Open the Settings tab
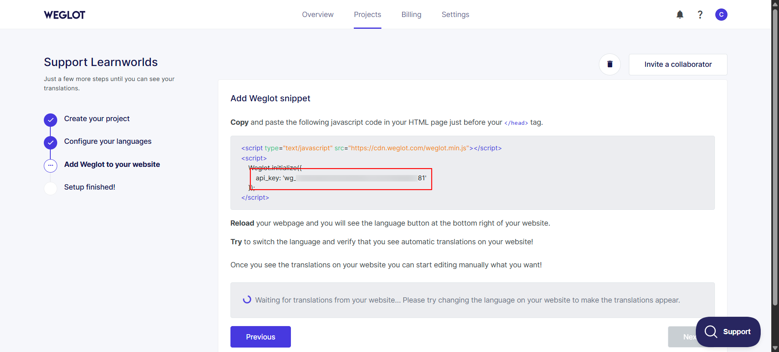This screenshot has width=779, height=352. (x=455, y=15)
